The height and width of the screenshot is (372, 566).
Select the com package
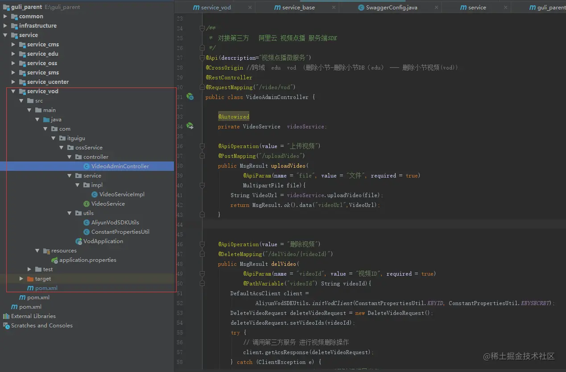click(x=65, y=128)
